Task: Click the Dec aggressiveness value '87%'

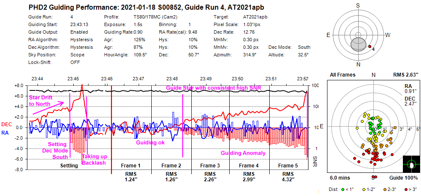Action: coord(138,47)
